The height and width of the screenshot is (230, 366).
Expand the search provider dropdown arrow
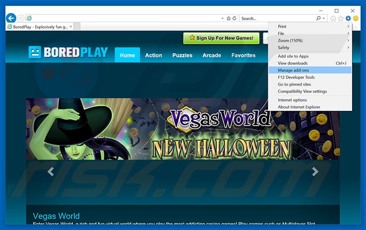324,18
